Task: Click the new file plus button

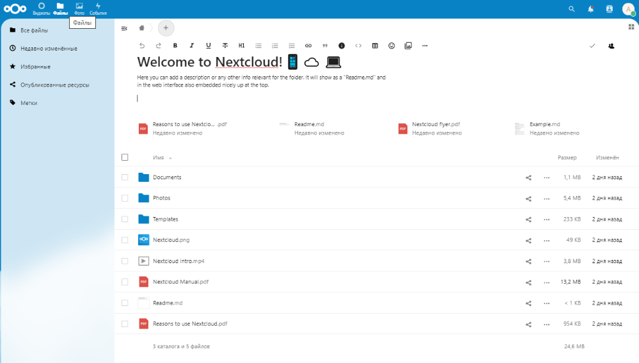Action: pyautogui.click(x=166, y=28)
